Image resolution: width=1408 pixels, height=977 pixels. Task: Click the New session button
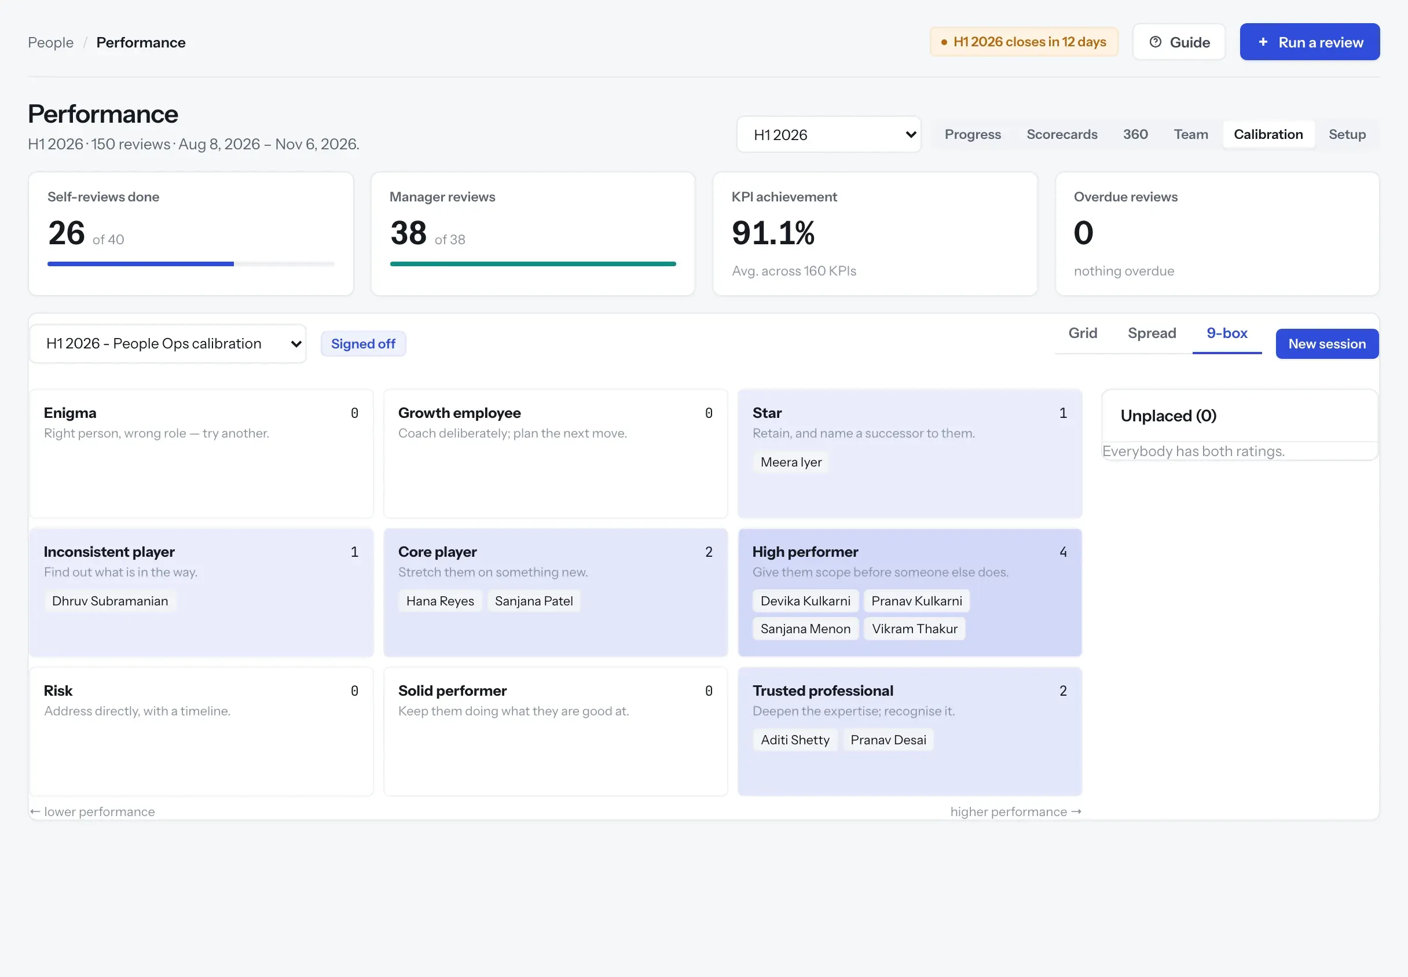[x=1326, y=344]
